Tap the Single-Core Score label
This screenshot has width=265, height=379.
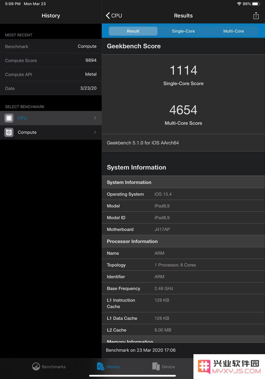183,83
